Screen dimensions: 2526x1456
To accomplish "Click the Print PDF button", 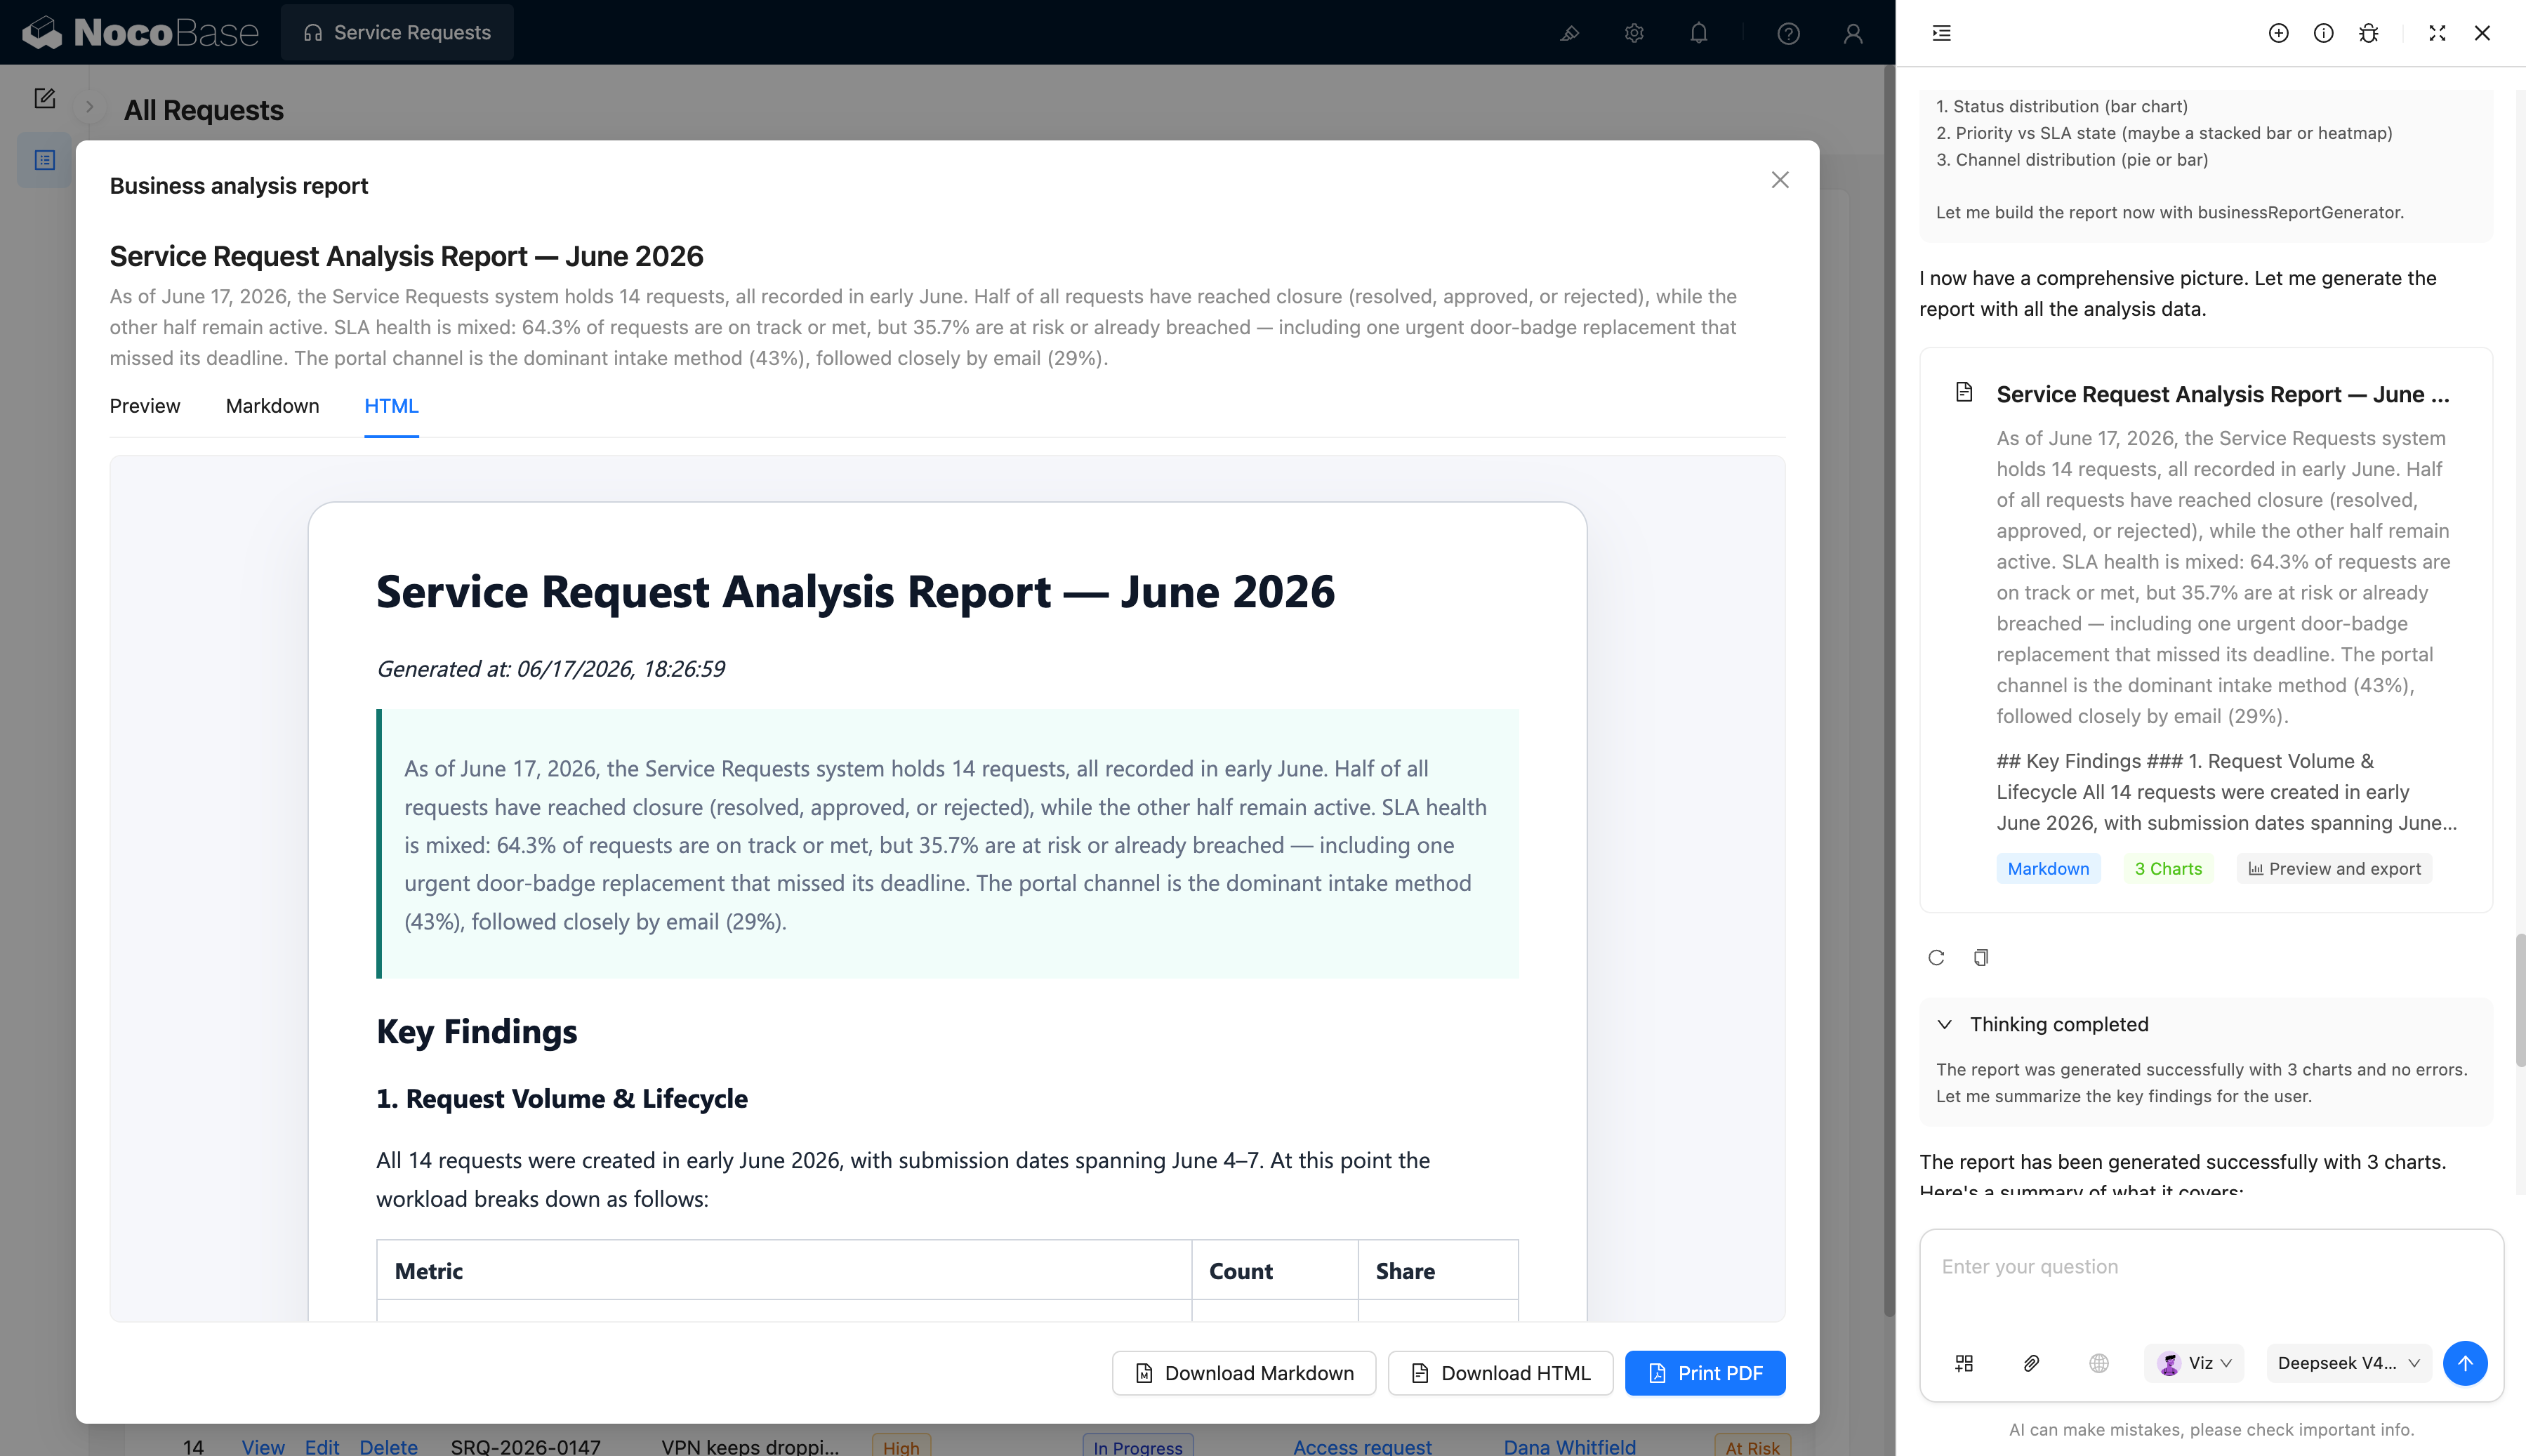I will point(1705,1373).
